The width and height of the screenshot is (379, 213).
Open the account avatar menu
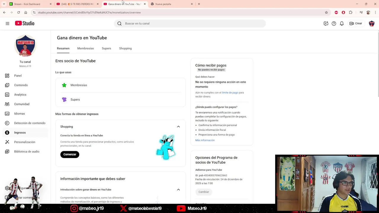tap(372, 23)
